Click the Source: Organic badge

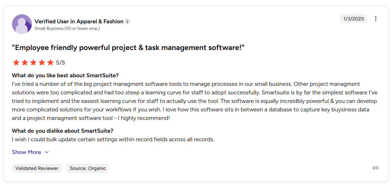[88, 168]
